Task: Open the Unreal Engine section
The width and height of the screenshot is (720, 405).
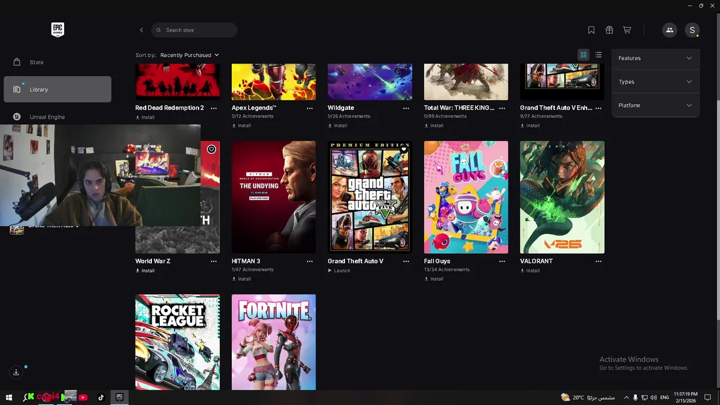Action: [57, 117]
